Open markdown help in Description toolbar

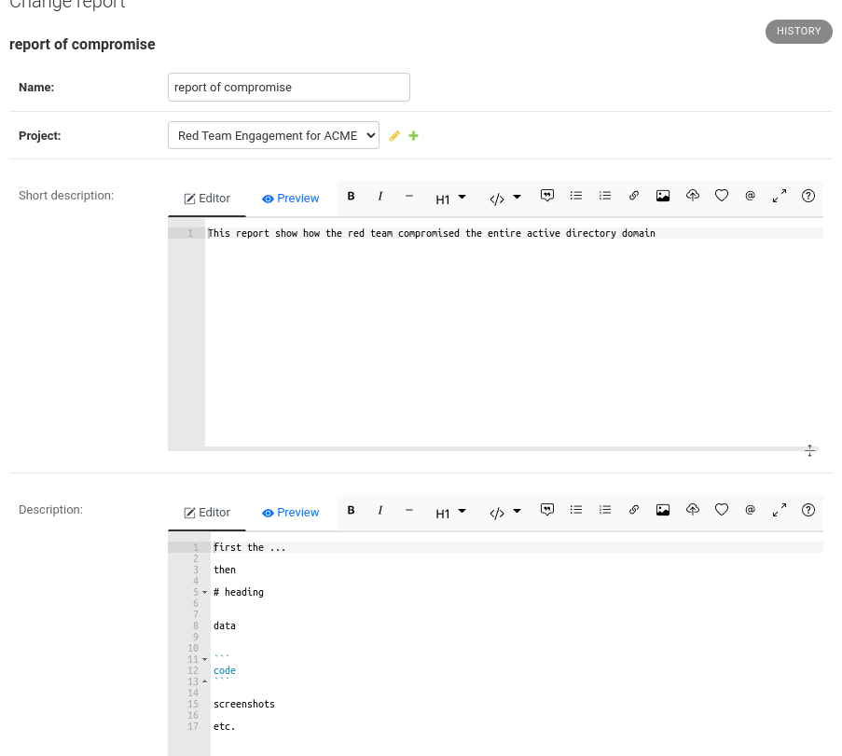808,510
